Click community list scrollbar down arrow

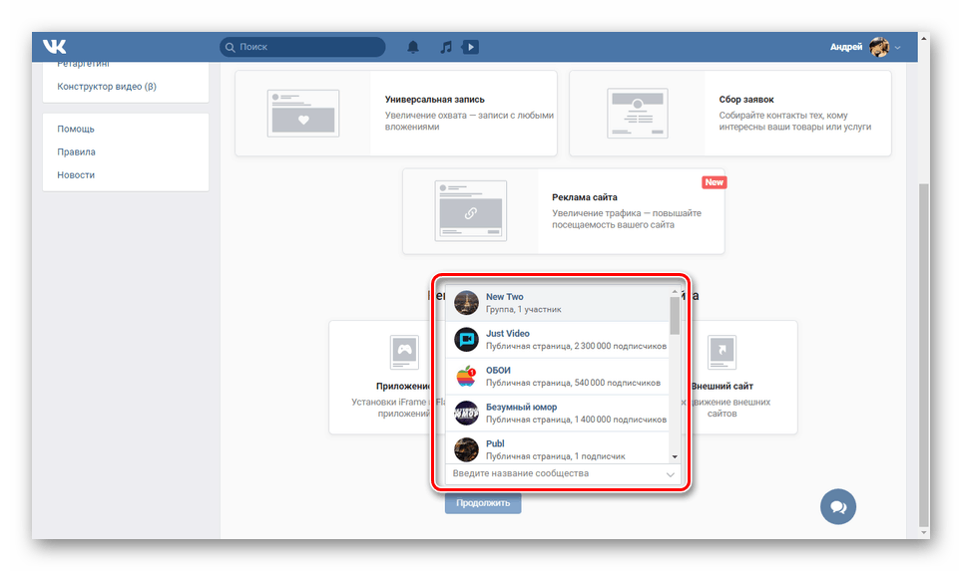[675, 457]
